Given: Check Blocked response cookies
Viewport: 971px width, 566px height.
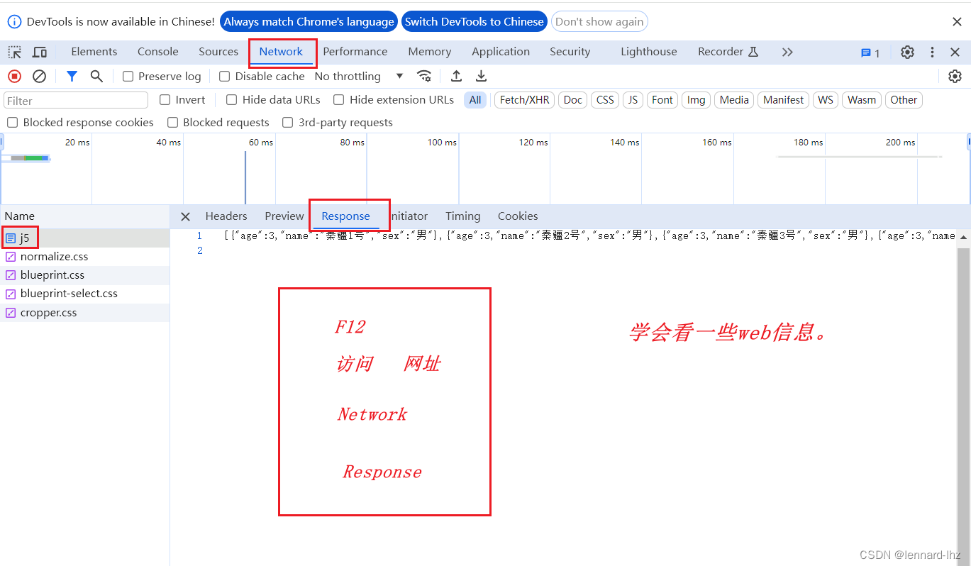Looking at the screenshot, I should (x=12, y=123).
